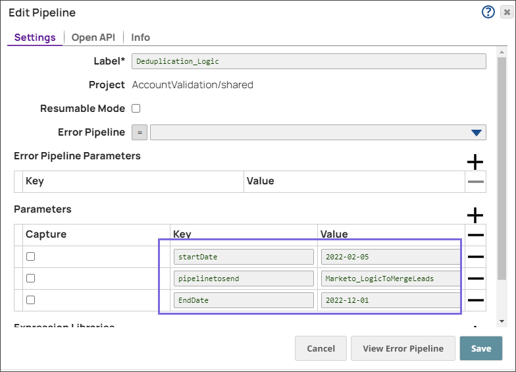The height and width of the screenshot is (372, 516).
Task: Edit the pipelinetosend key field
Action: click(244, 279)
